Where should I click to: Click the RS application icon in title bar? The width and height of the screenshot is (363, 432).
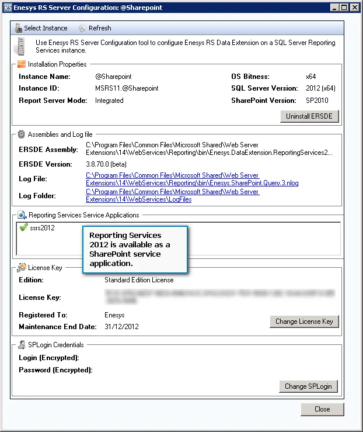pyautogui.click(x=8, y=8)
